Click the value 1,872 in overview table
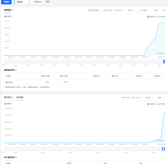 coord(65,82)
